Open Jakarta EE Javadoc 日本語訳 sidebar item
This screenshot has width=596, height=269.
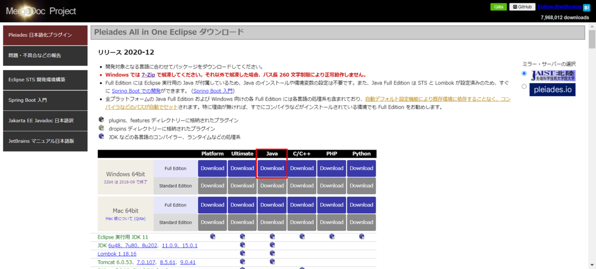point(45,121)
